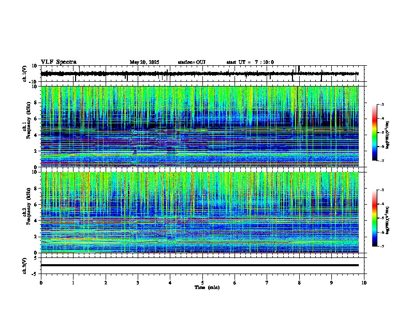Click the "-7" tick on ch.2 colorbar
Screen dimensions: 410x317
(x=382, y=246)
